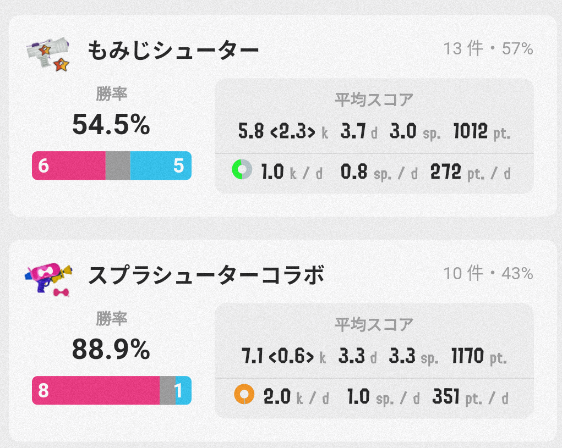562x448 pixels.
Task: Open the スプラシューターコラボ weapon title
Action: pos(206,276)
